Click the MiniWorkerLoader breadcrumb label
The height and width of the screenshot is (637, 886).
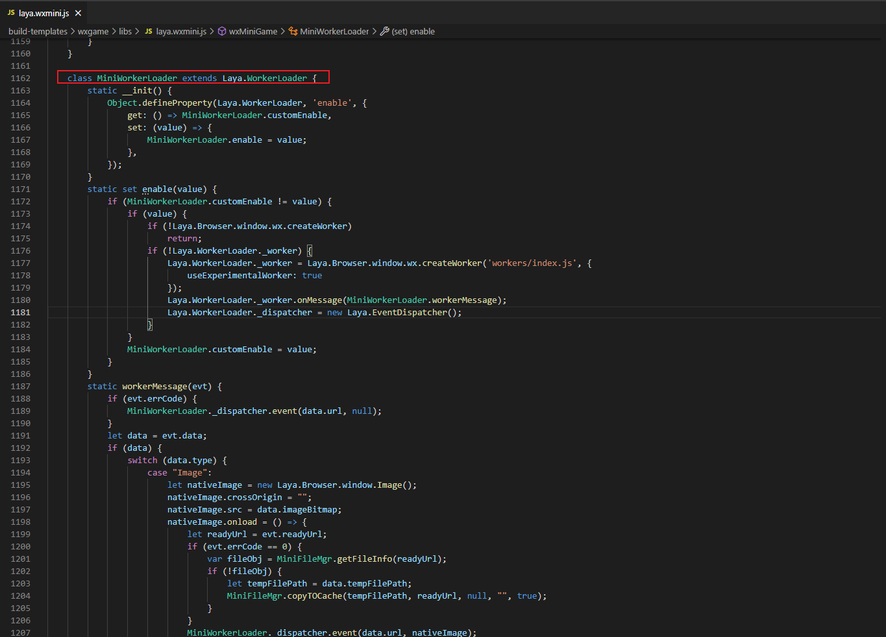click(x=334, y=31)
